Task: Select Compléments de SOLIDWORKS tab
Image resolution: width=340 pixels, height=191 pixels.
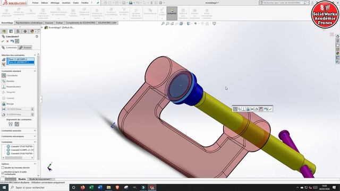Action: coord(80,23)
